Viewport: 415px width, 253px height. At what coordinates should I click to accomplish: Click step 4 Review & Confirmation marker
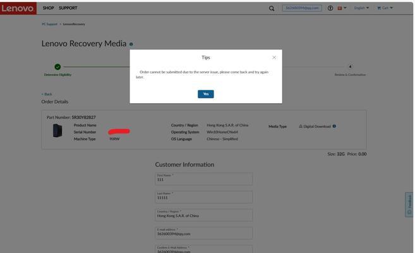[x=350, y=66]
